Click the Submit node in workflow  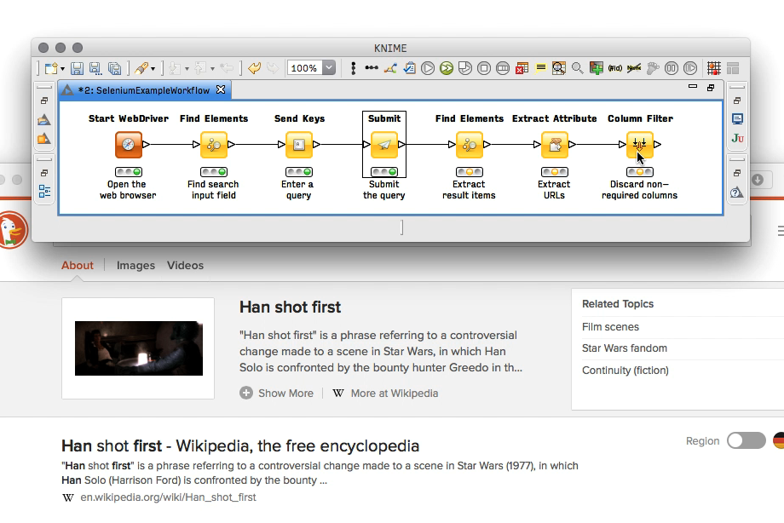coord(384,145)
